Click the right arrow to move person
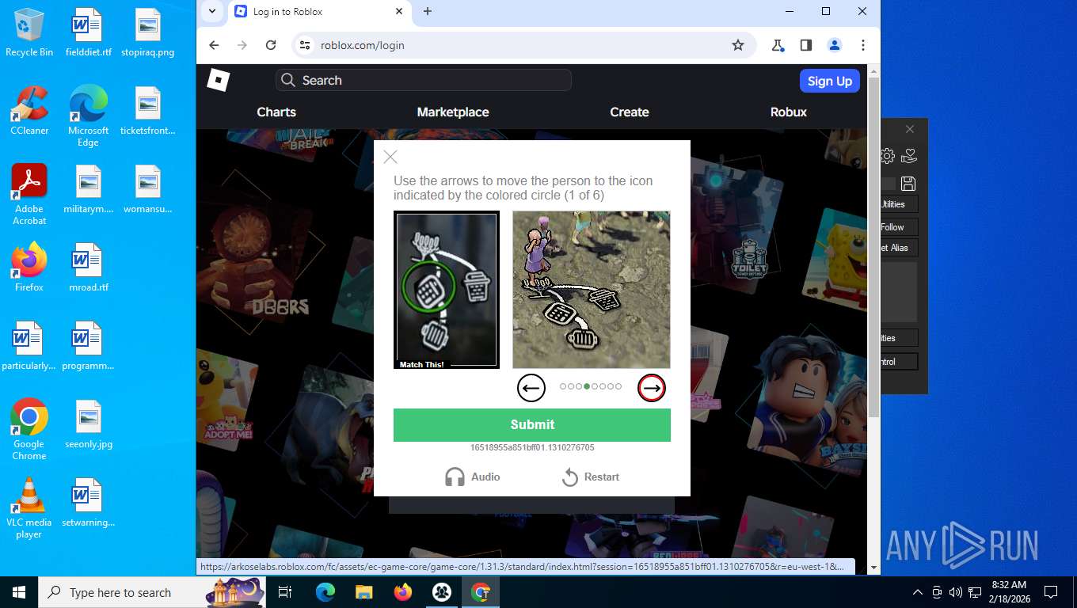 click(x=652, y=388)
